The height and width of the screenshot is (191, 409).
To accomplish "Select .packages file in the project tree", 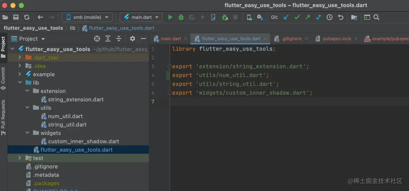I will click(46, 183).
